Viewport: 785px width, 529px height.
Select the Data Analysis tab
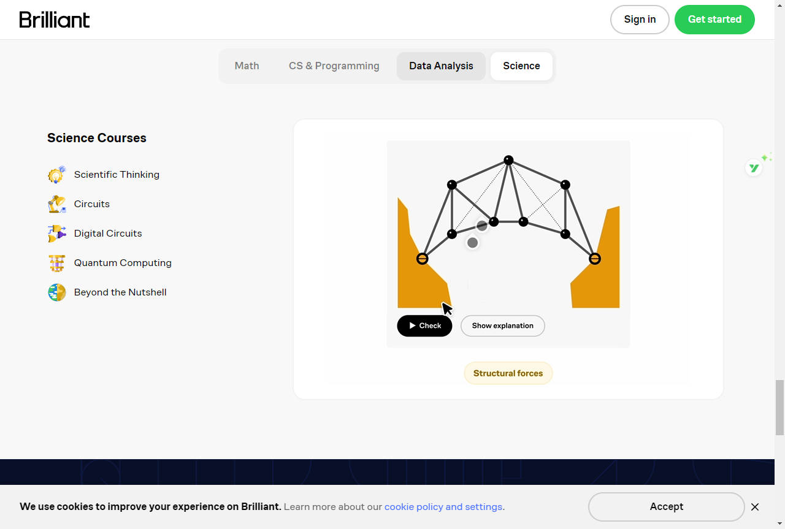point(441,66)
